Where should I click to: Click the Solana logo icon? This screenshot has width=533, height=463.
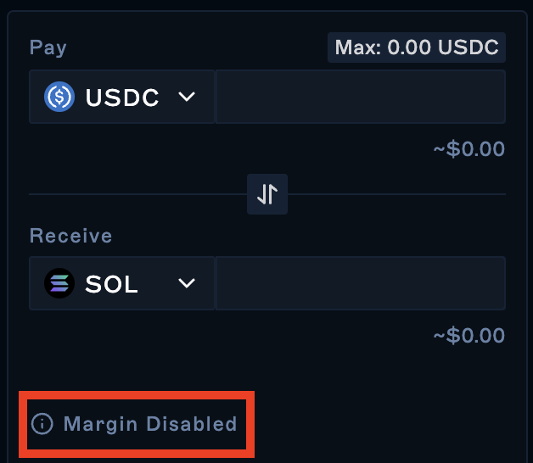pos(60,283)
